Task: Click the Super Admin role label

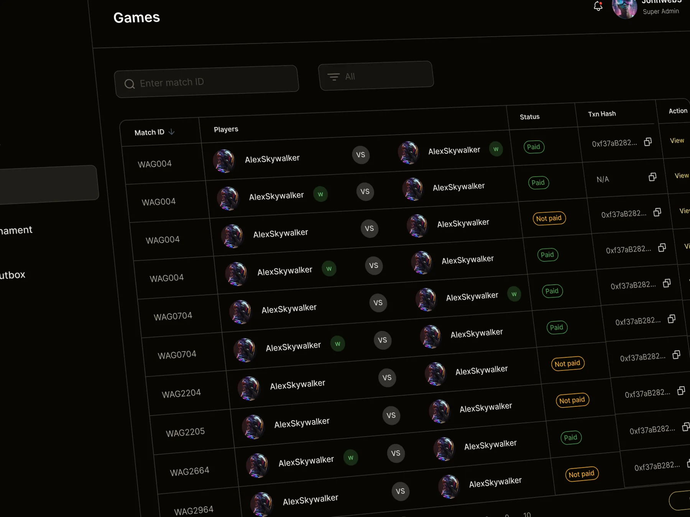Action: (661, 11)
